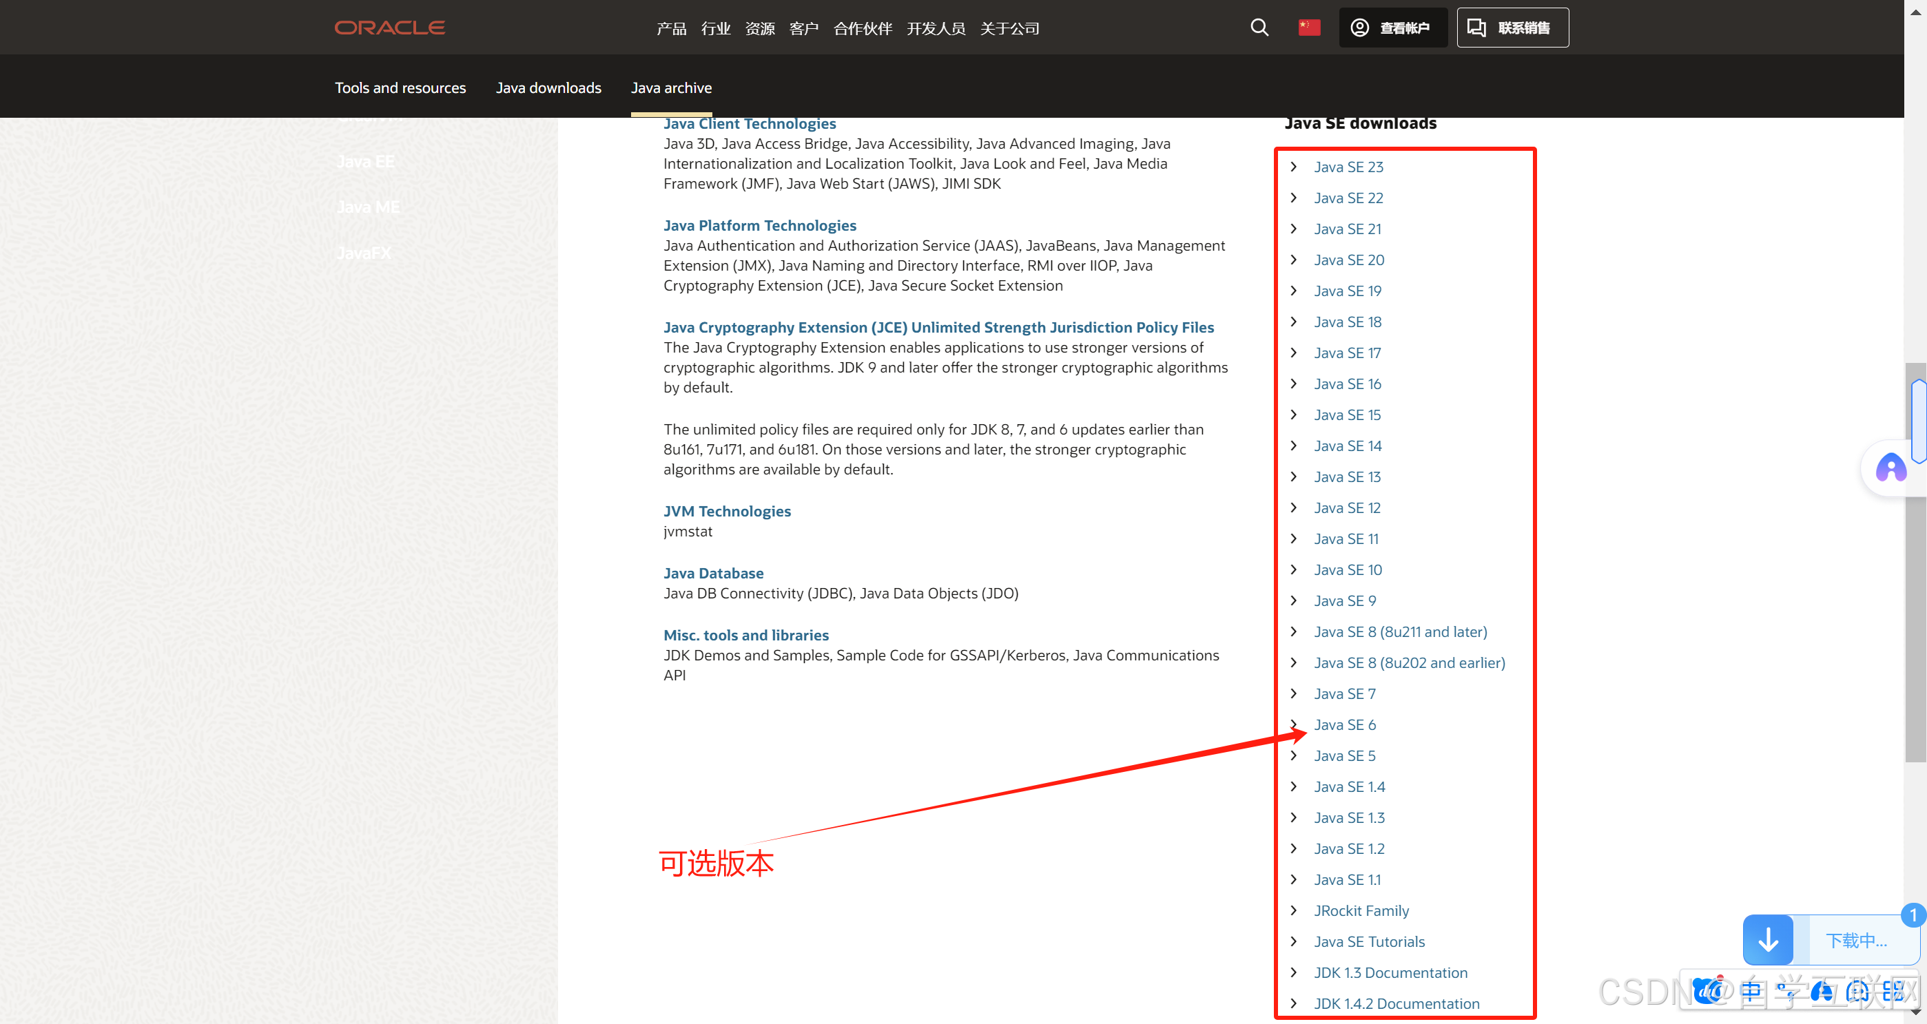Viewport: 1927px width, 1024px height.
Task: Open the search magnifier icon
Action: (x=1259, y=28)
